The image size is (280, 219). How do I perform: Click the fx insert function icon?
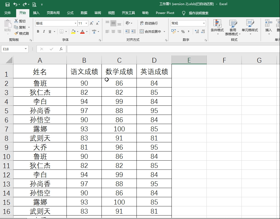coord(61,49)
